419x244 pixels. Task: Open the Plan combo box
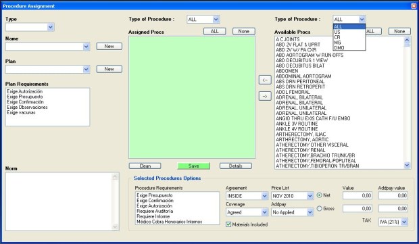pos(86,69)
